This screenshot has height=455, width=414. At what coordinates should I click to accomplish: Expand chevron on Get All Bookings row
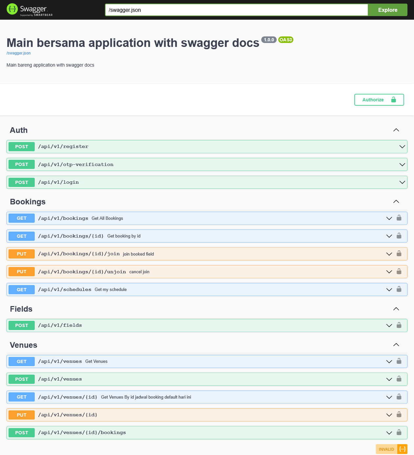(389, 218)
